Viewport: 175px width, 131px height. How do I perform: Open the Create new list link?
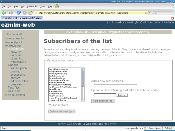coord(15,38)
